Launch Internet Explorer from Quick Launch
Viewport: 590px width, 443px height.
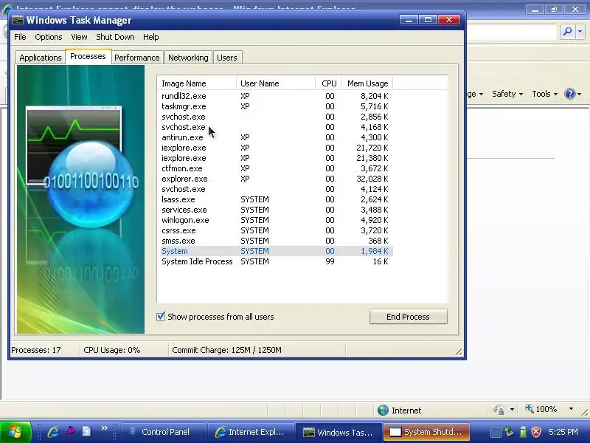(53, 432)
